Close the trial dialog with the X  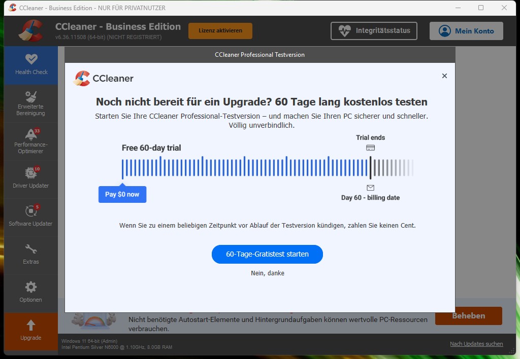(444, 76)
